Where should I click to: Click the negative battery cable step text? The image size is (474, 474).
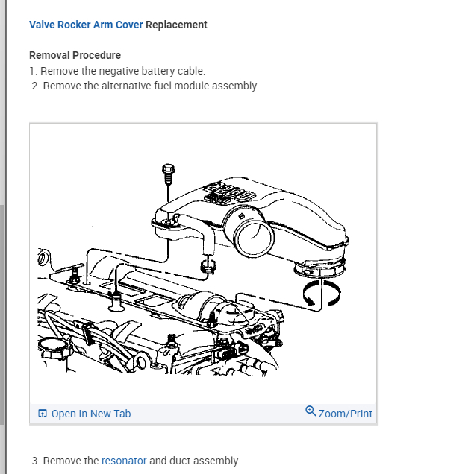117,71
